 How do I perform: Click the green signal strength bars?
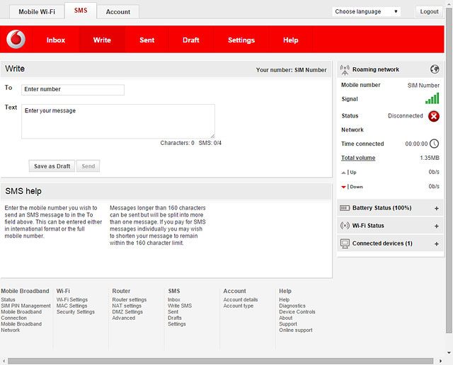coord(432,99)
